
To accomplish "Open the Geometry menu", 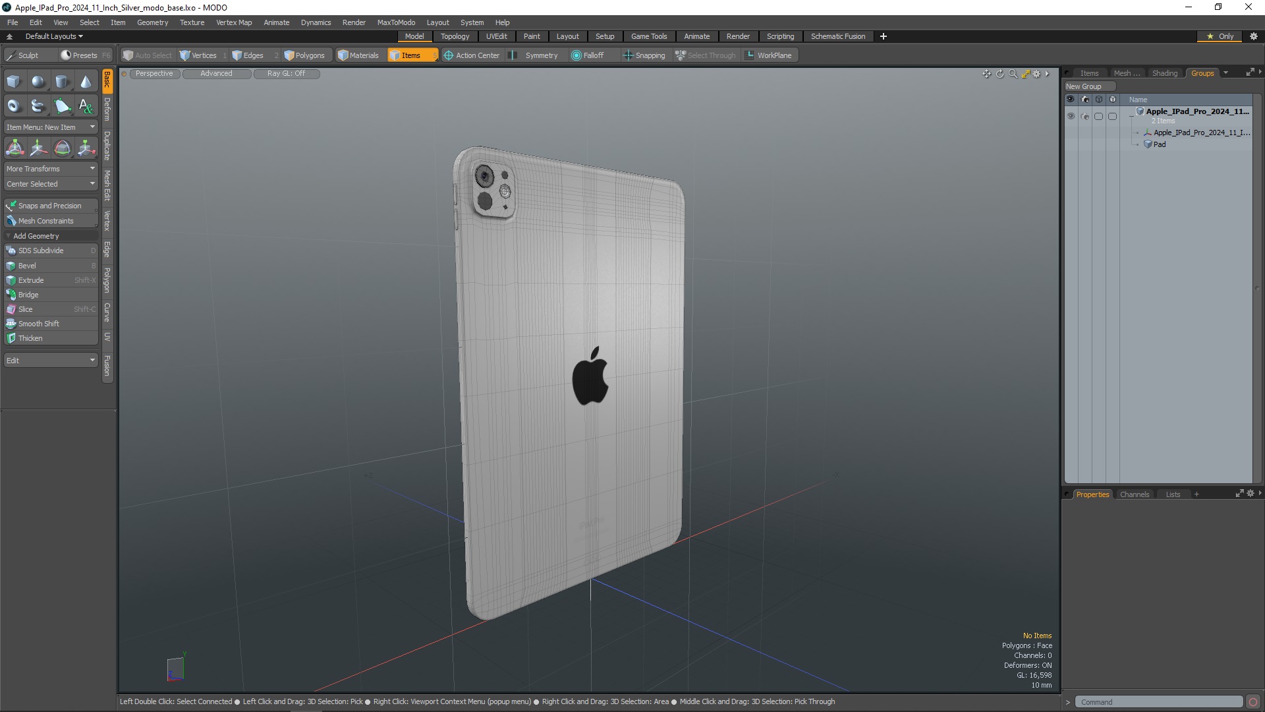I will coord(152,22).
